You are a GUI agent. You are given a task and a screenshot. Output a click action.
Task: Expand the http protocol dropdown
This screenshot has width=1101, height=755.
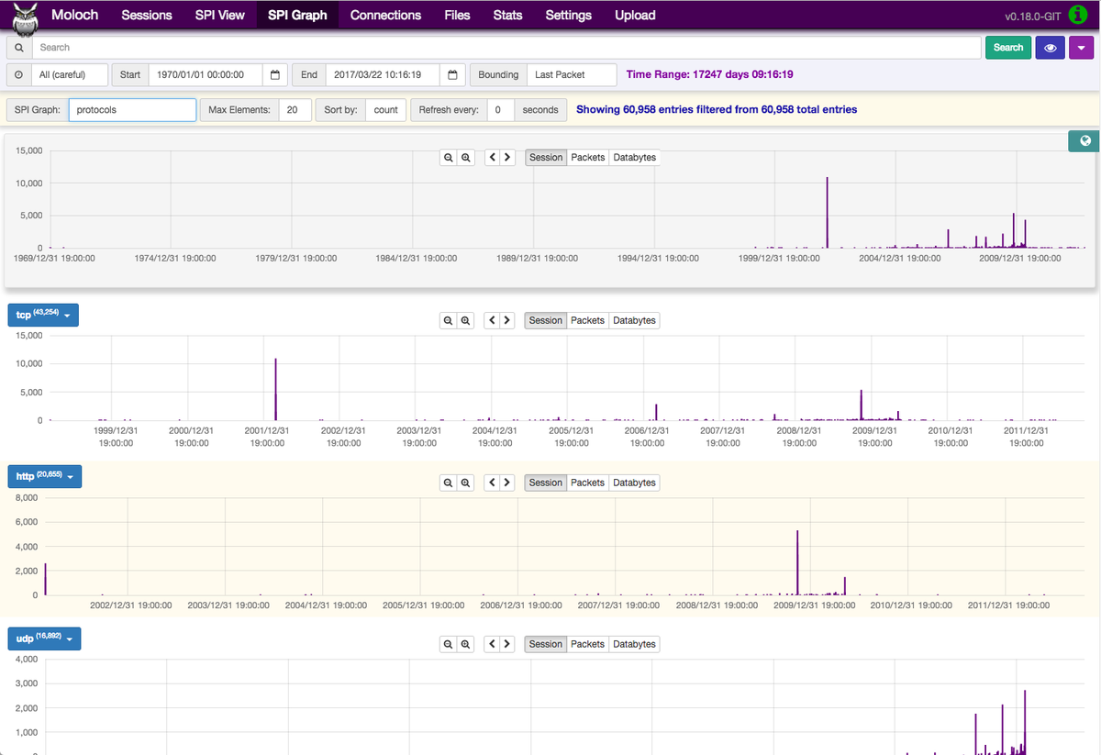(x=45, y=476)
